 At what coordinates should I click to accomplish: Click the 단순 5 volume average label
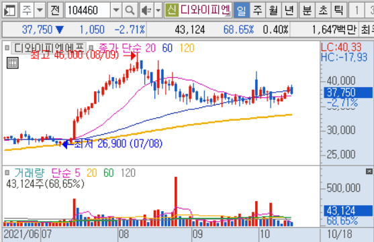pyautogui.click(x=66, y=172)
